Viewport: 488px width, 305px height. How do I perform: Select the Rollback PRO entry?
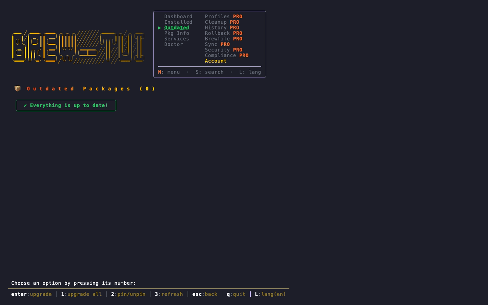click(223, 33)
